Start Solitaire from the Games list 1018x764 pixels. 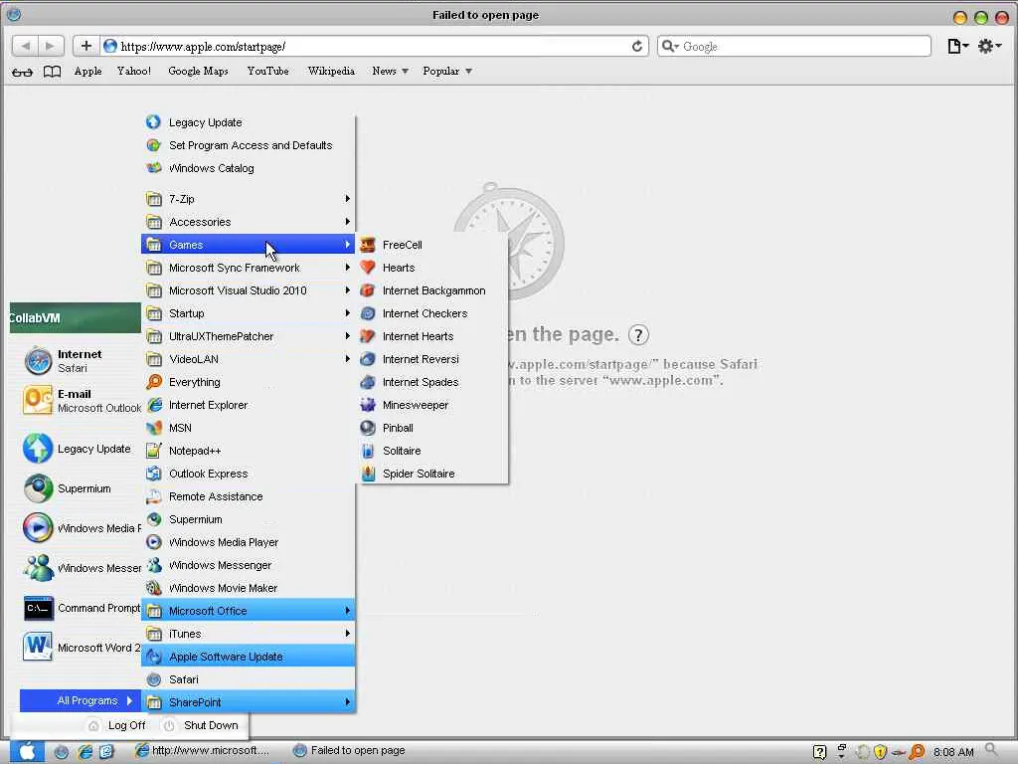click(x=431, y=451)
